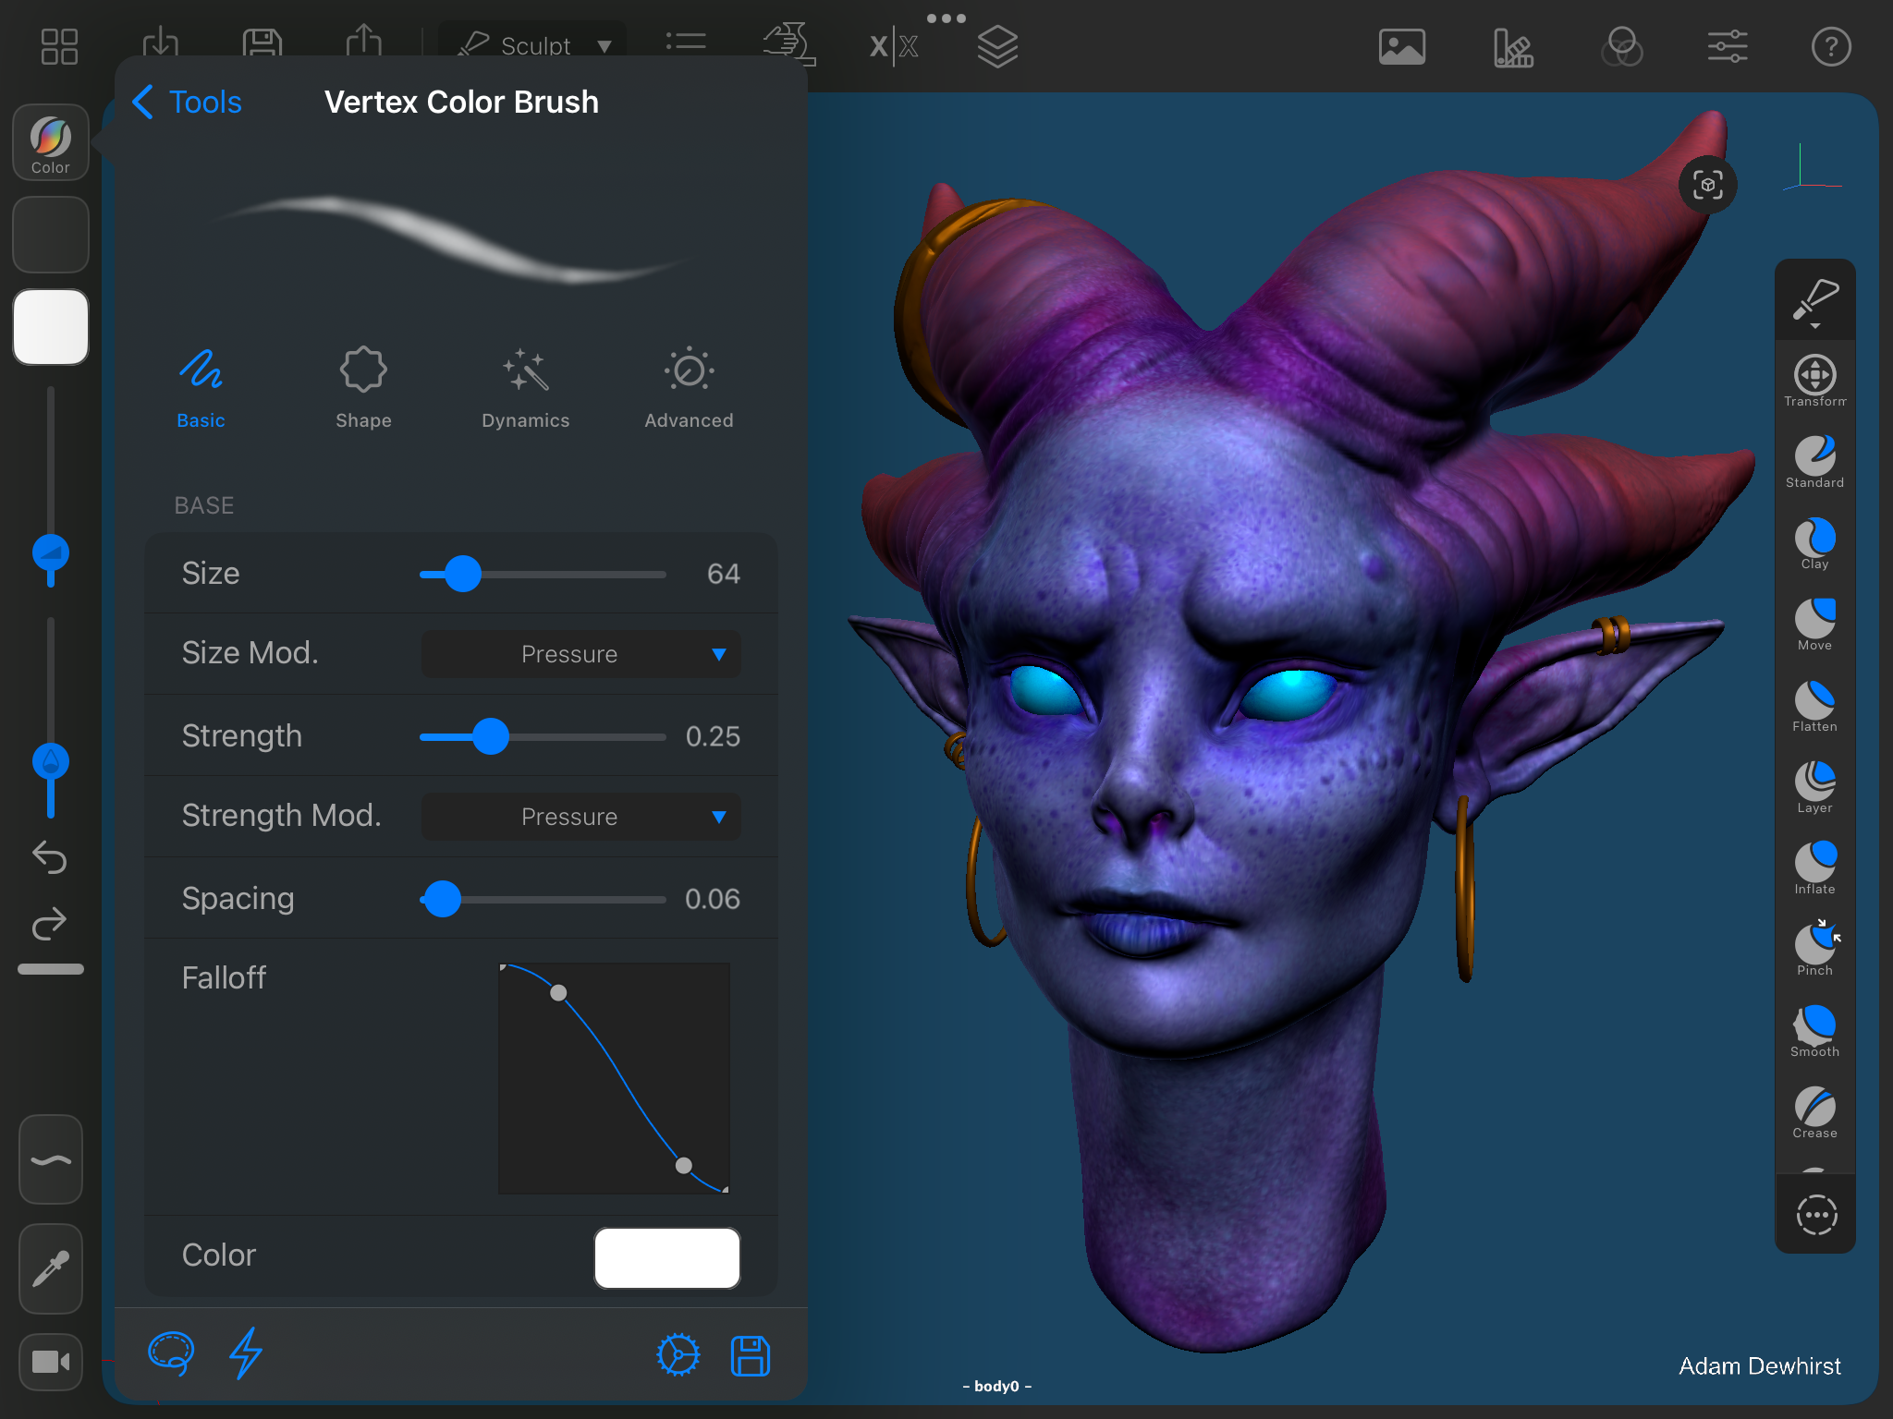Click the axis orientation gizmo
The width and height of the screenshot is (1893, 1419).
[x=1810, y=169]
